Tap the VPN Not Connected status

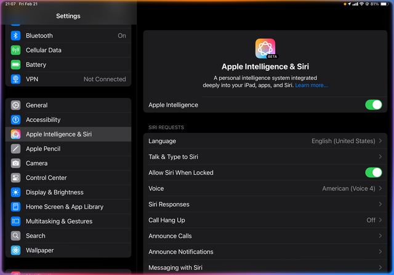coord(105,79)
